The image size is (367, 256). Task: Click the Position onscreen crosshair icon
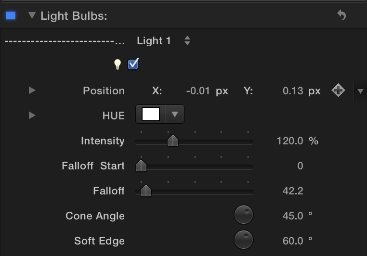(x=338, y=90)
